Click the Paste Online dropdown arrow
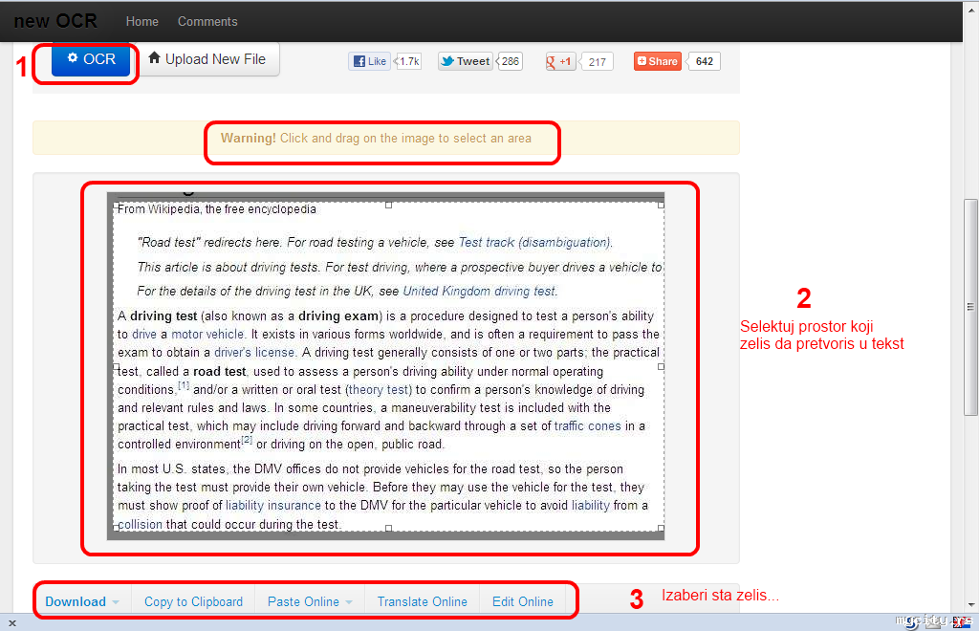979x631 pixels. click(349, 603)
